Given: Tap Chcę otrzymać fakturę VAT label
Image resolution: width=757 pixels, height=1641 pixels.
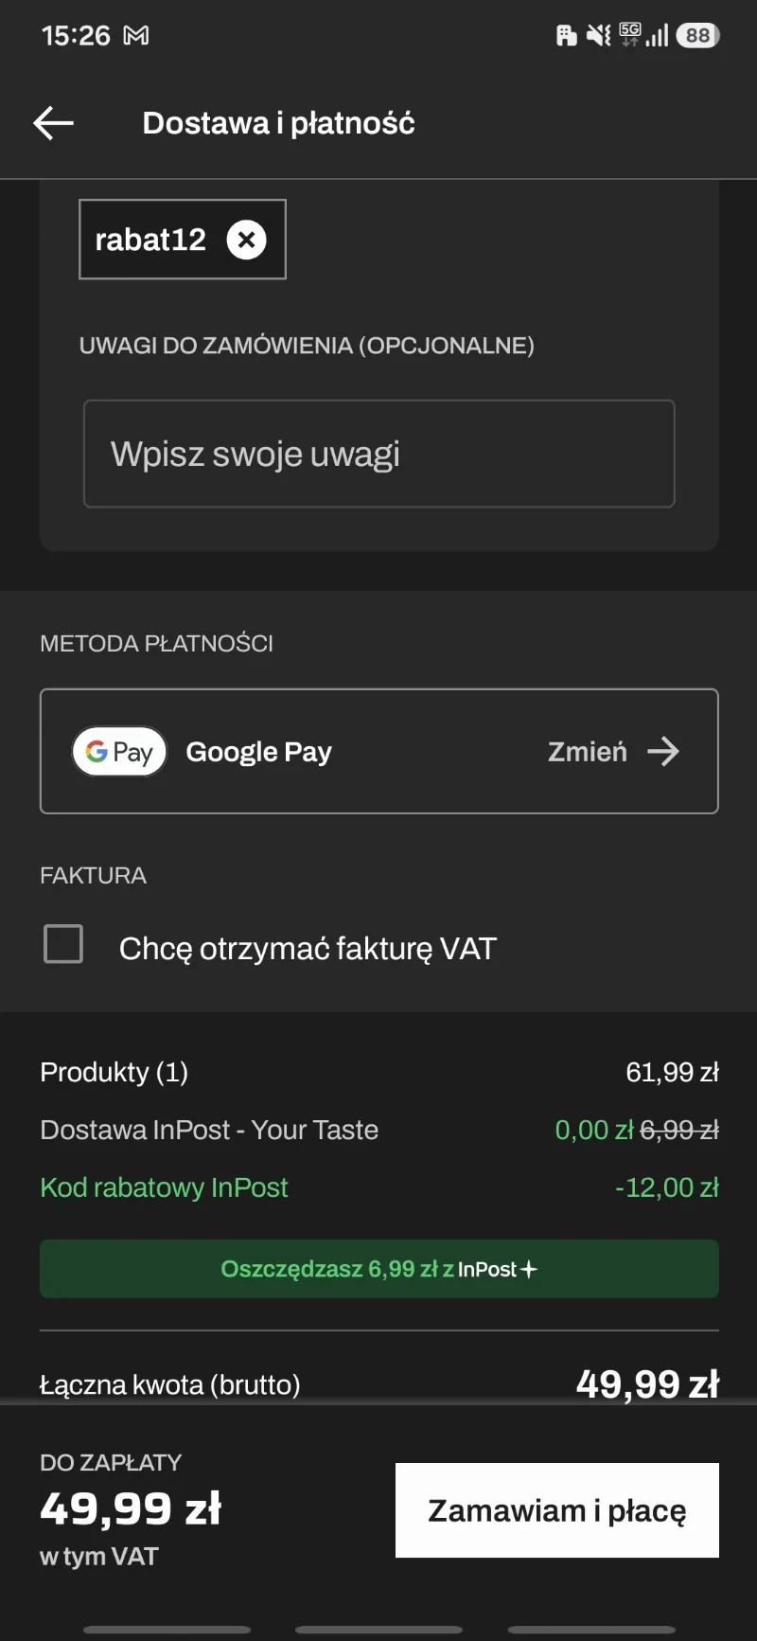Looking at the screenshot, I should (x=308, y=949).
